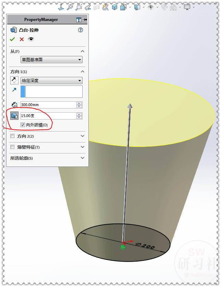Click the Previous View icon
Screen dimensions: 221x287
88,7
